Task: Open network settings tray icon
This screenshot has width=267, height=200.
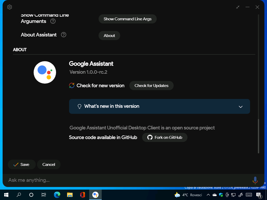Action: pos(233,195)
